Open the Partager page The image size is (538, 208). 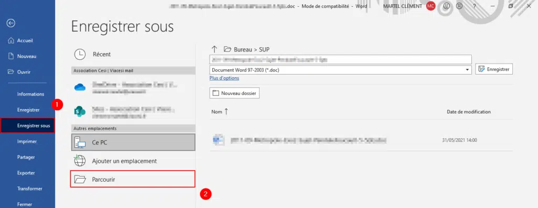tap(26, 157)
